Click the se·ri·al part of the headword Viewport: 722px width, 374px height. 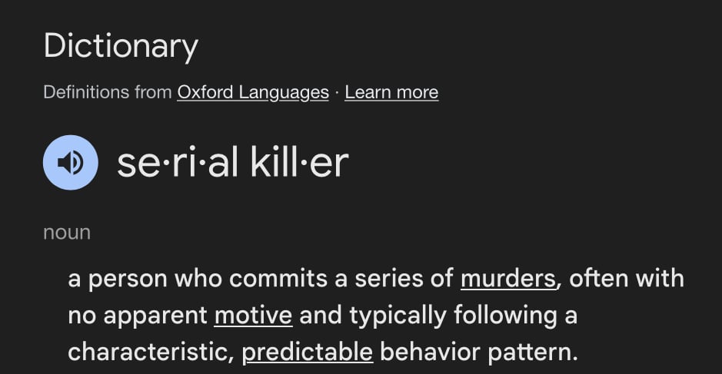pyautogui.click(x=178, y=163)
